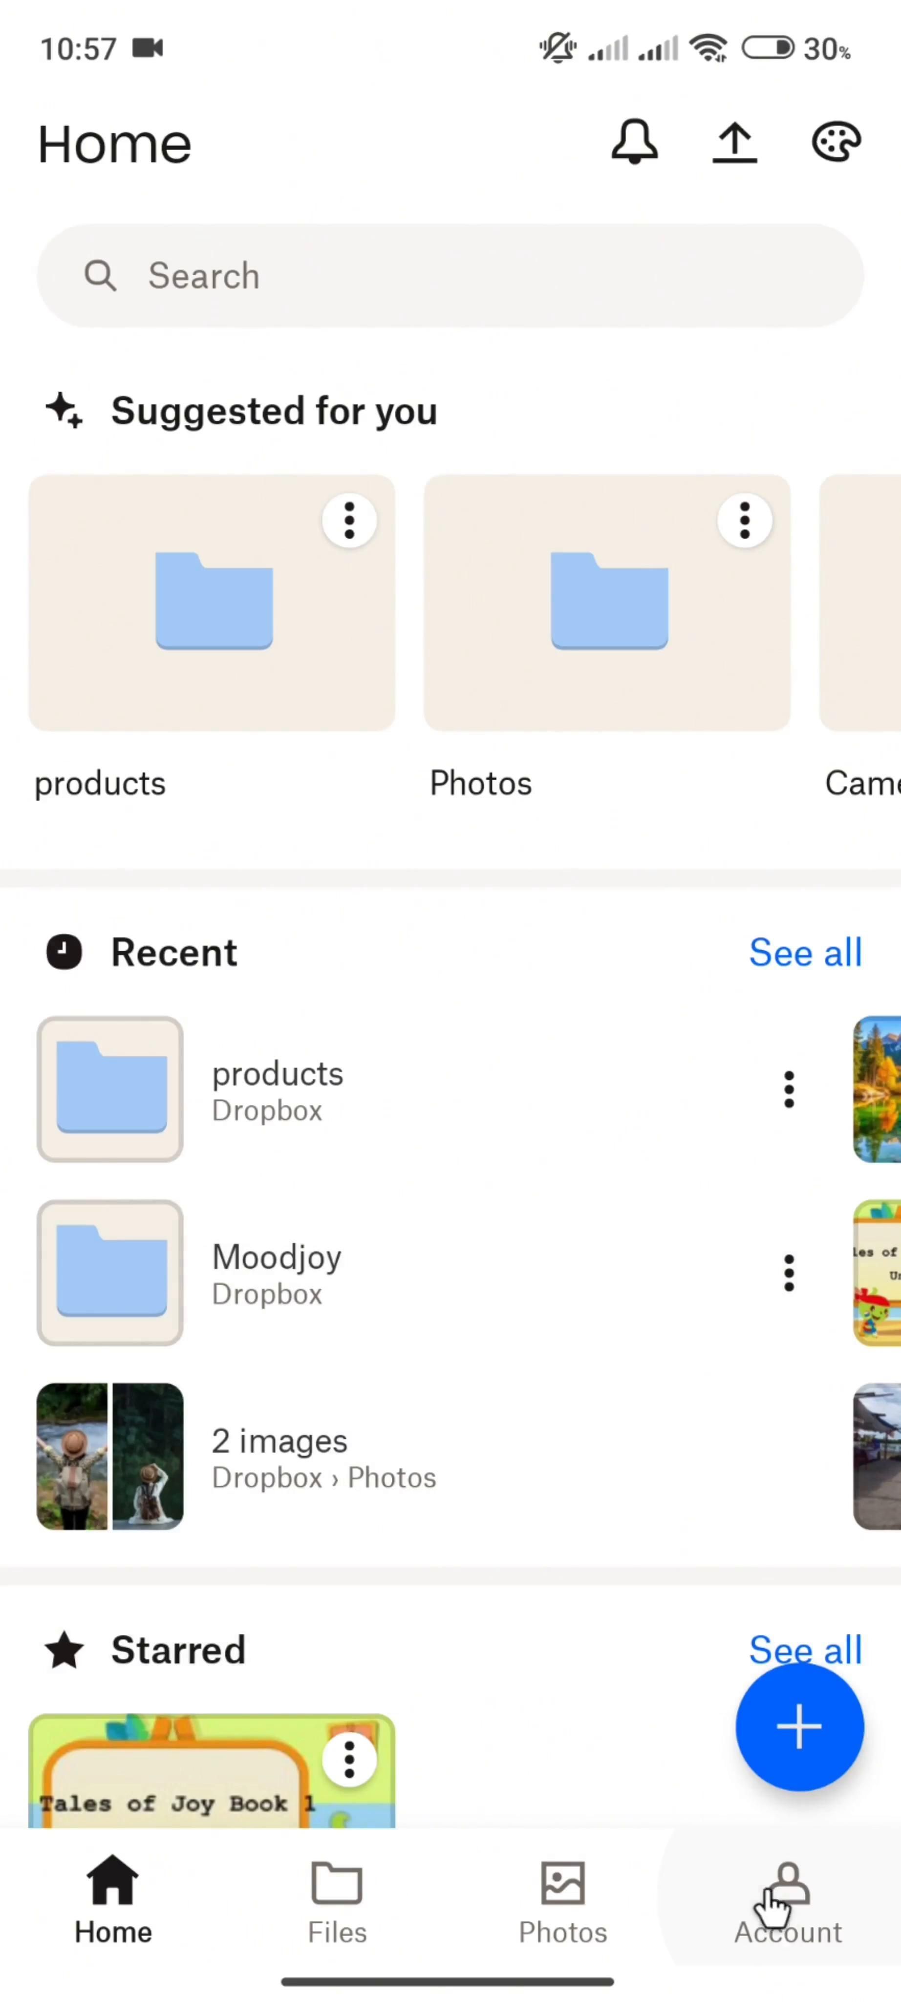Viewport: 901px width, 2002px height.
Task: Open the notifications bell
Action: coord(634,142)
